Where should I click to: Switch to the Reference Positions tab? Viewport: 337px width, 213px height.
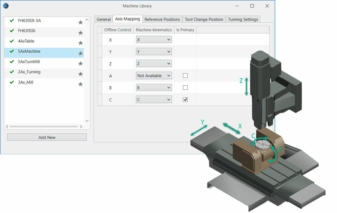click(x=162, y=19)
